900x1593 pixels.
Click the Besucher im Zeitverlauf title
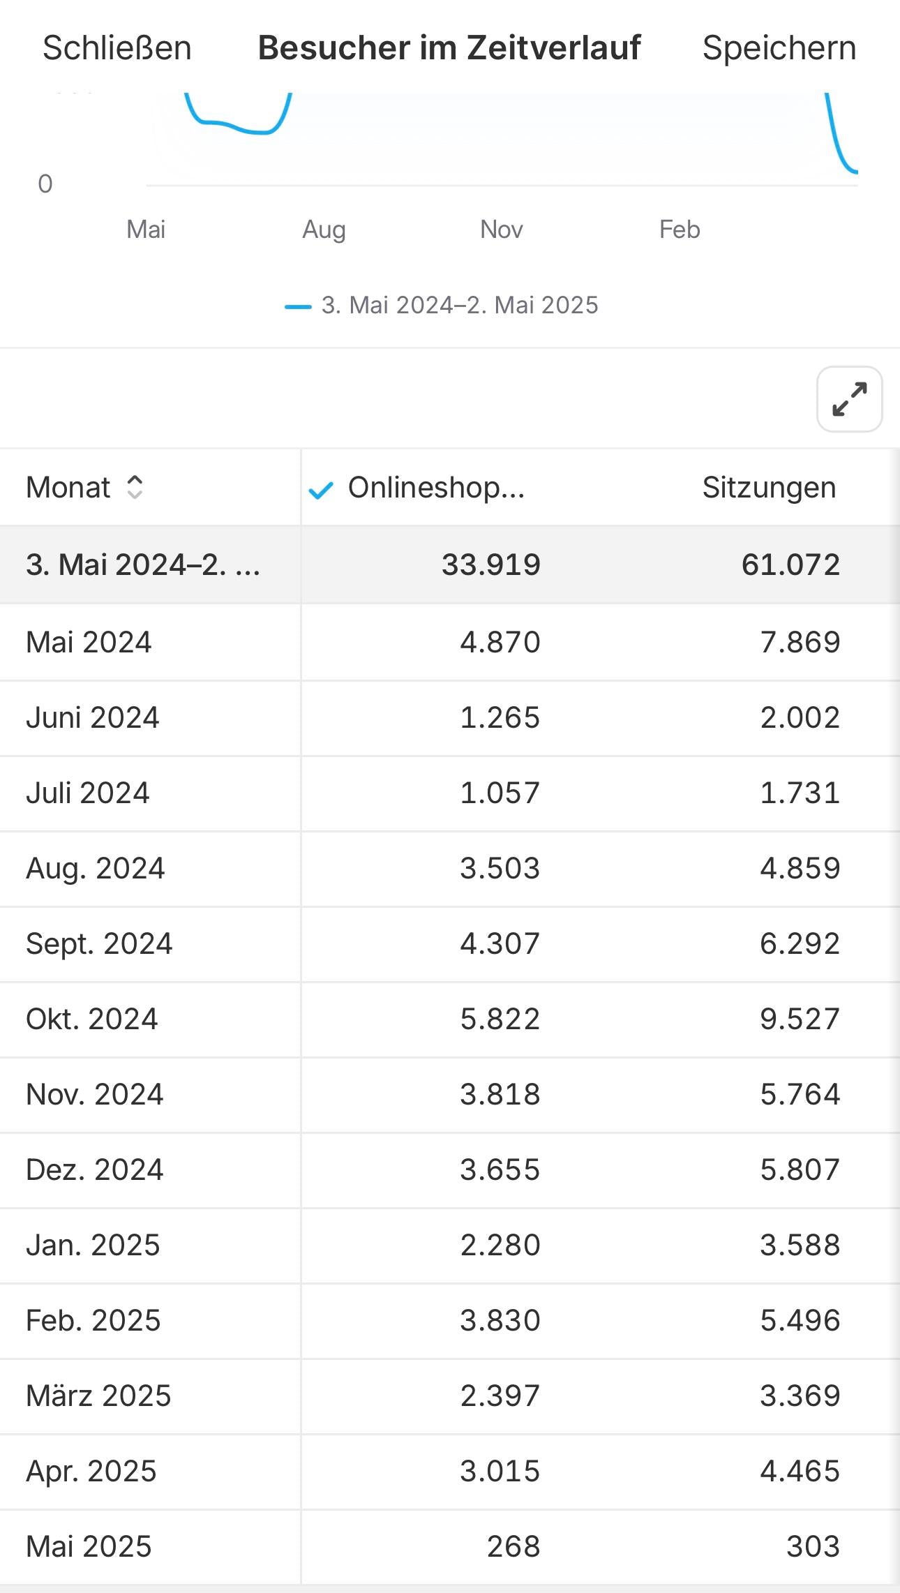click(449, 48)
